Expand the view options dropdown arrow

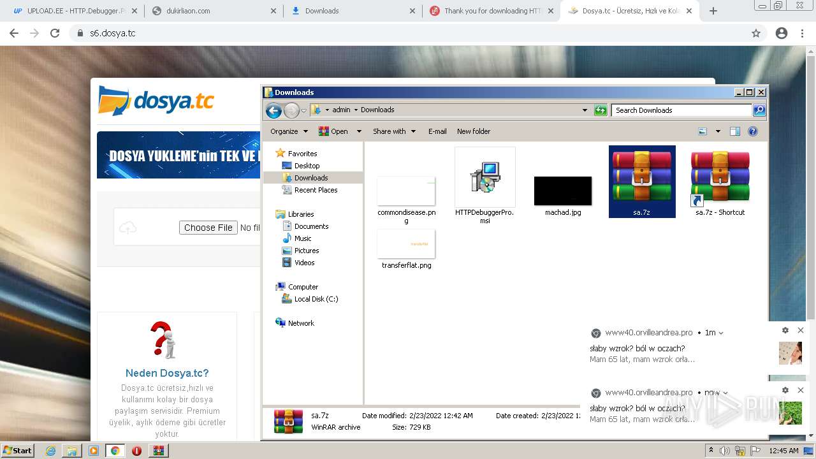(718, 131)
